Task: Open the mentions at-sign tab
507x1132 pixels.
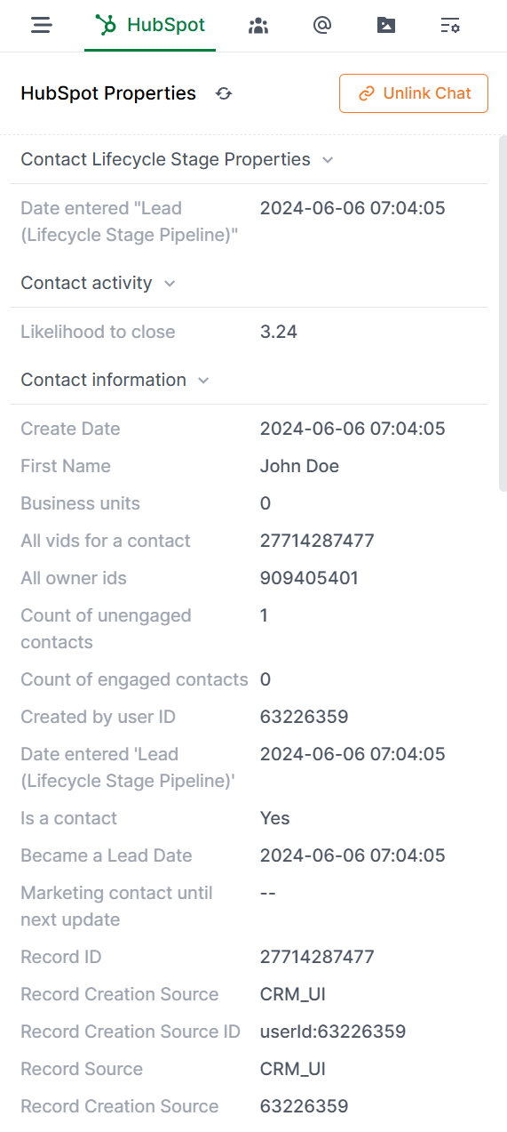Action: 322,25
